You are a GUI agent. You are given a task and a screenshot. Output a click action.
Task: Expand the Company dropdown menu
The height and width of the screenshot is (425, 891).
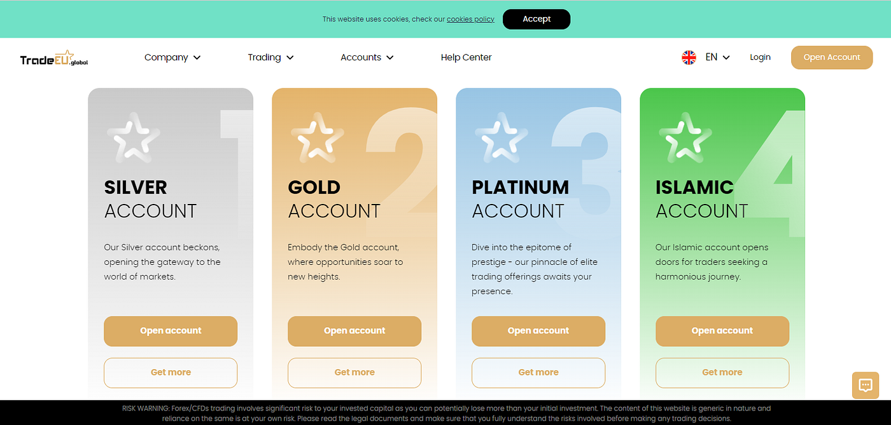(x=172, y=57)
